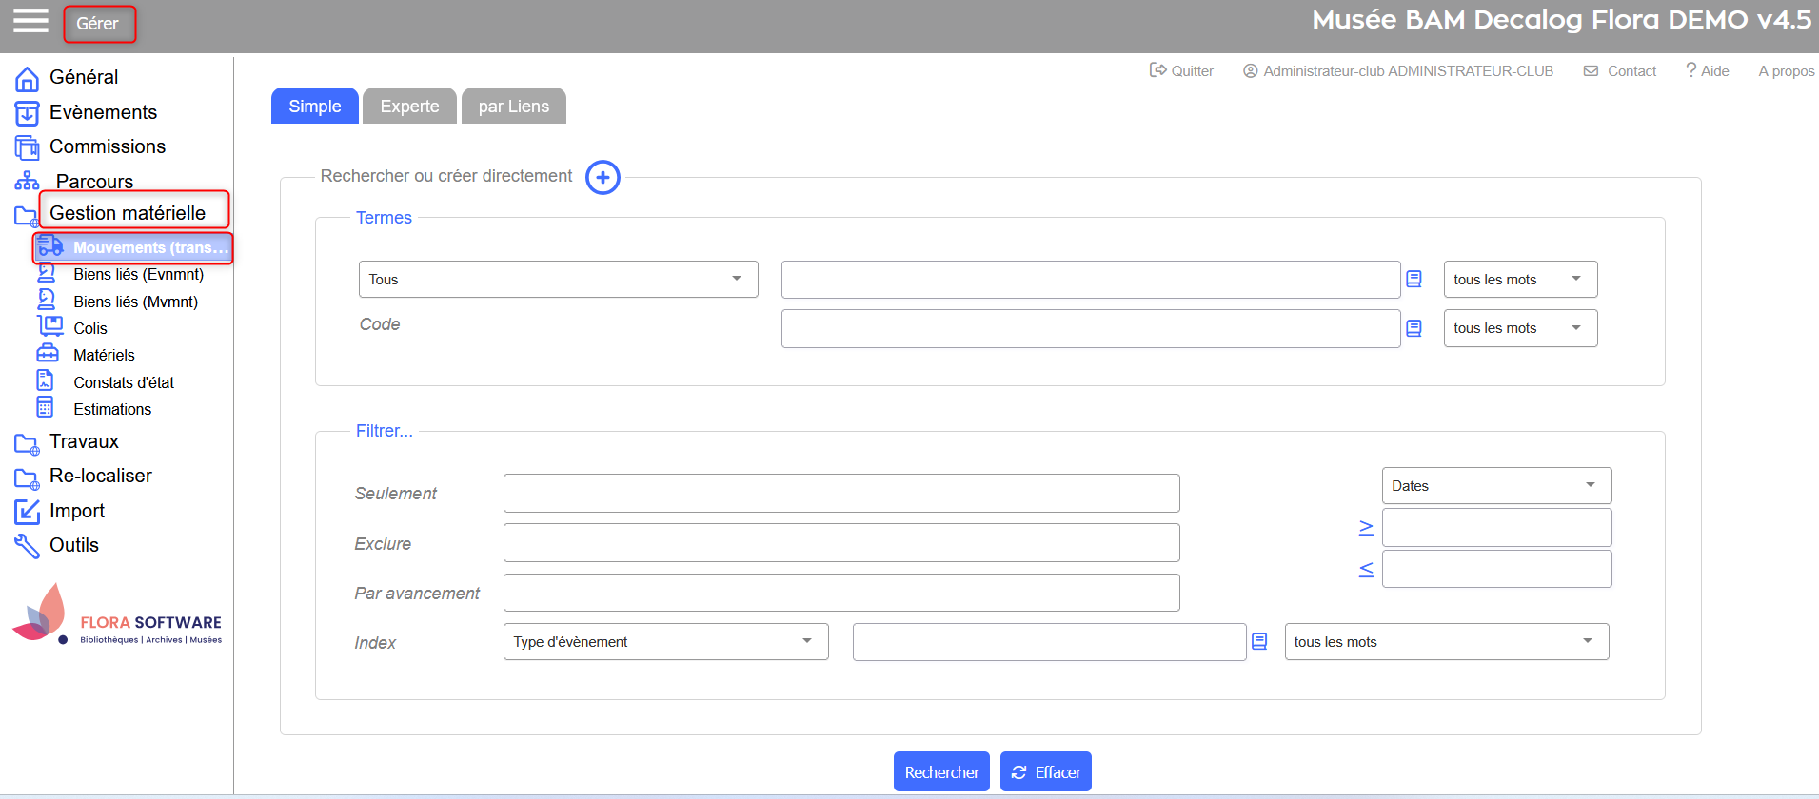Click the Effacer button
This screenshot has height=799, width=1819.
pyautogui.click(x=1045, y=772)
